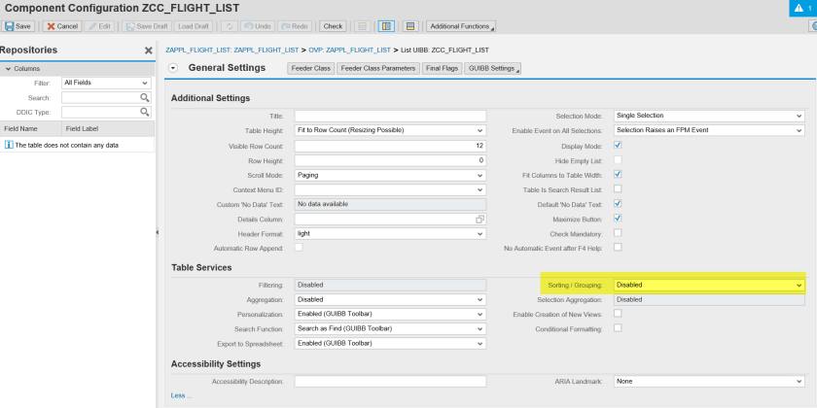Open the Additional Functions menu
Viewport: 817px width, 408px height.
(460, 26)
